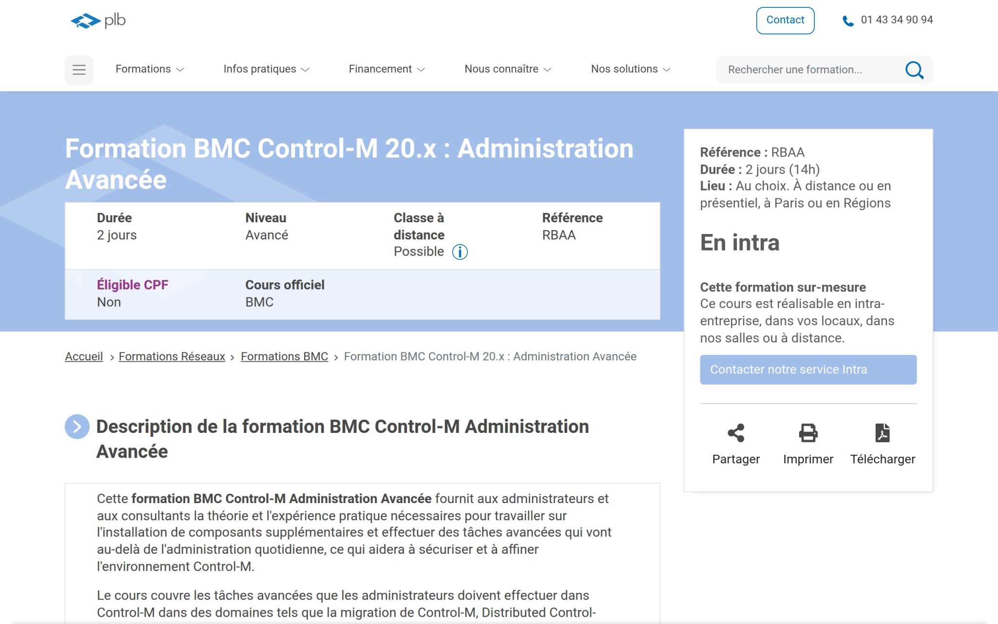Click the Partager label text
This screenshot has height=624, width=998.
[736, 459]
